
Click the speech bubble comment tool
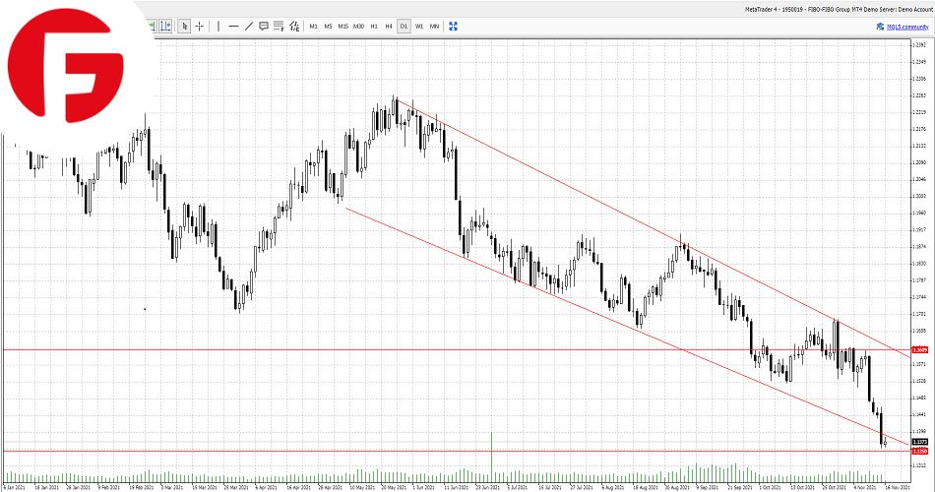click(x=264, y=27)
